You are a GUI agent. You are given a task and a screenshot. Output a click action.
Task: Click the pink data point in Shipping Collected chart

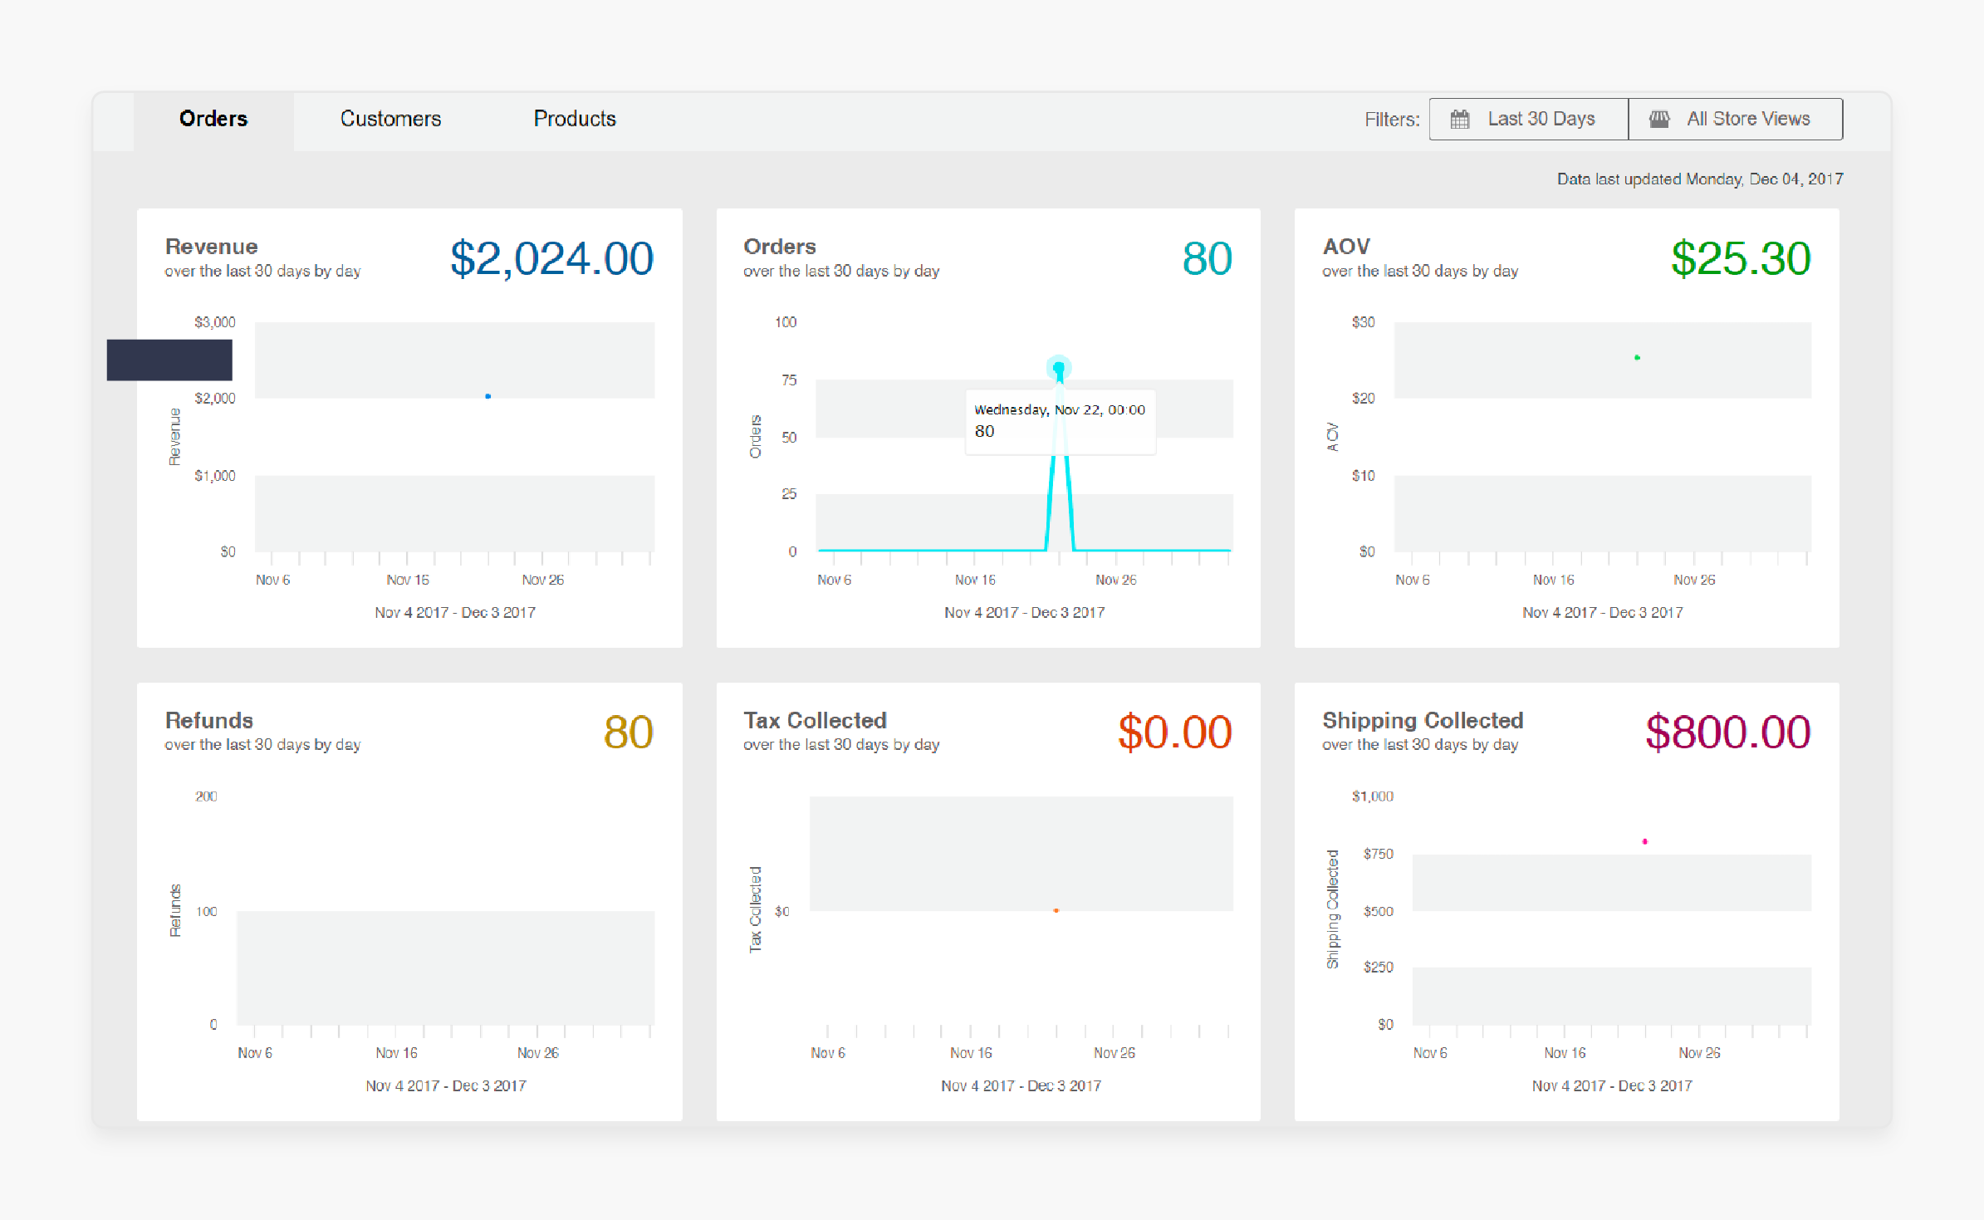pyautogui.click(x=1645, y=841)
